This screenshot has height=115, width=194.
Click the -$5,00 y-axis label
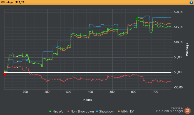tap(178, 87)
